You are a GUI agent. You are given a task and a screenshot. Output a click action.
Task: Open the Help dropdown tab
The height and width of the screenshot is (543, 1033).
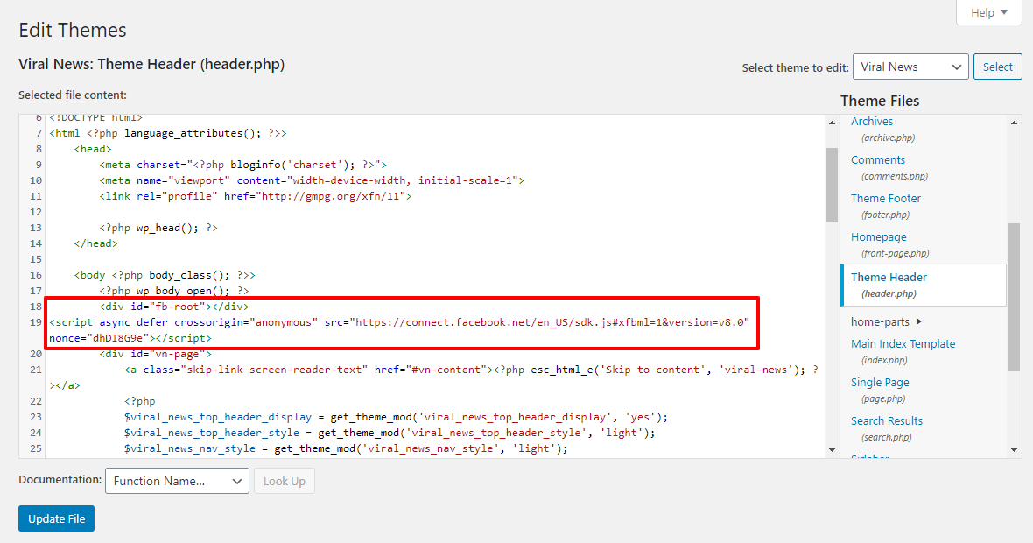(989, 12)
